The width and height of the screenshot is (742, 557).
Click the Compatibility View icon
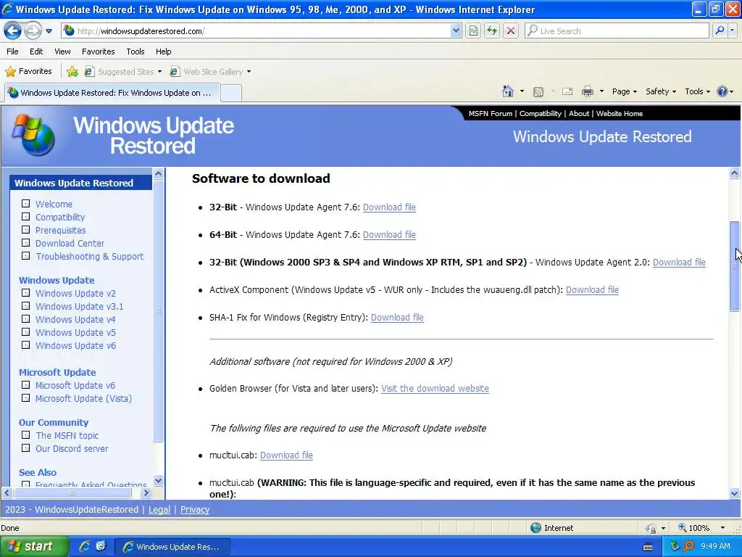[x=473, y=30]
